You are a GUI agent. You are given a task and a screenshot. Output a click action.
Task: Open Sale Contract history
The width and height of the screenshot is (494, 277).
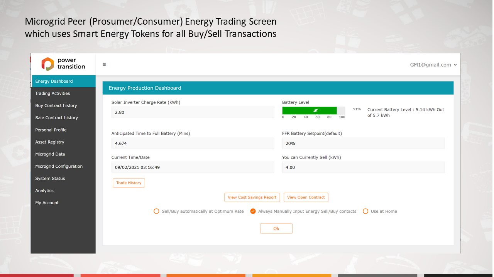coord(63,118)
